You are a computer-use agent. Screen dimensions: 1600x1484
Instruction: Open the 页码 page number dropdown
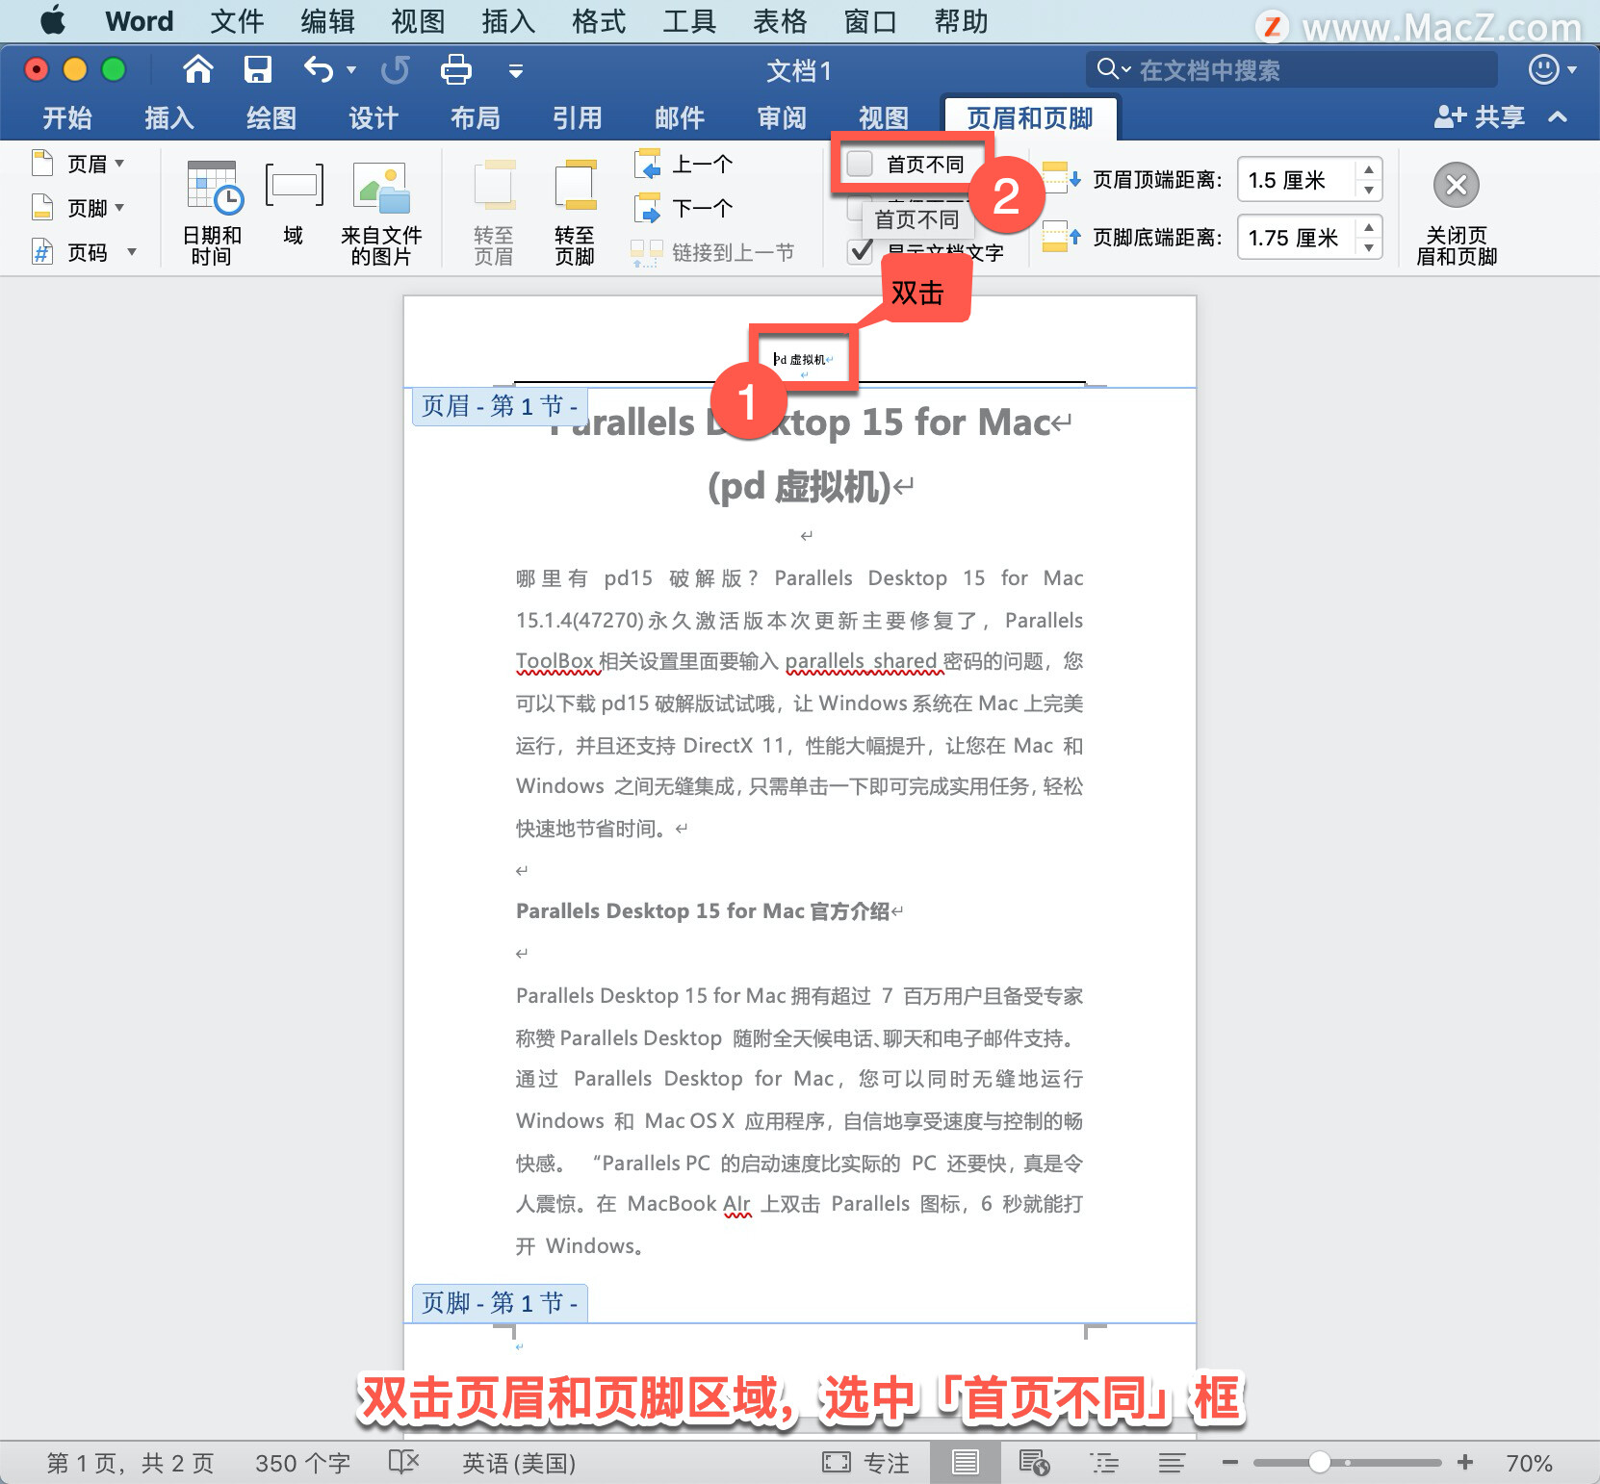click(x=84, y=252)
